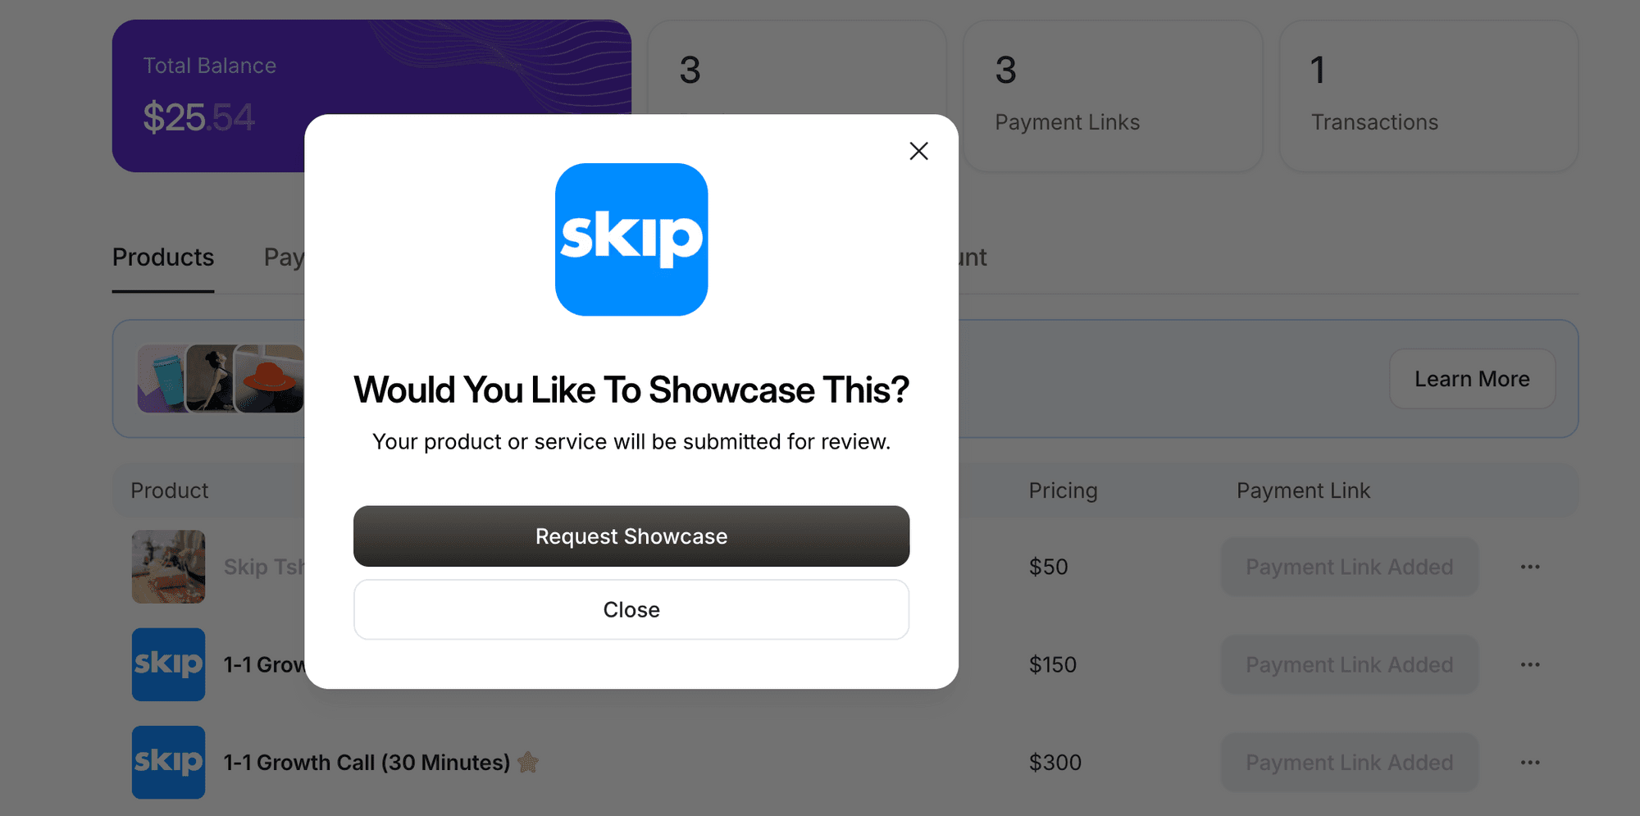The width and height of the screenshot is (1640, 816).
Task: Click the Request Showcase button
Action: [x=631, y=536]
